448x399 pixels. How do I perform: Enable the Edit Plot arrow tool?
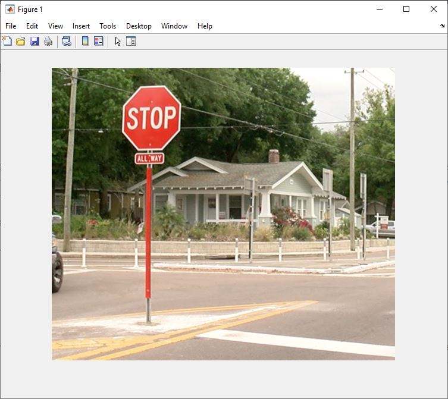[x=118, y=41]
